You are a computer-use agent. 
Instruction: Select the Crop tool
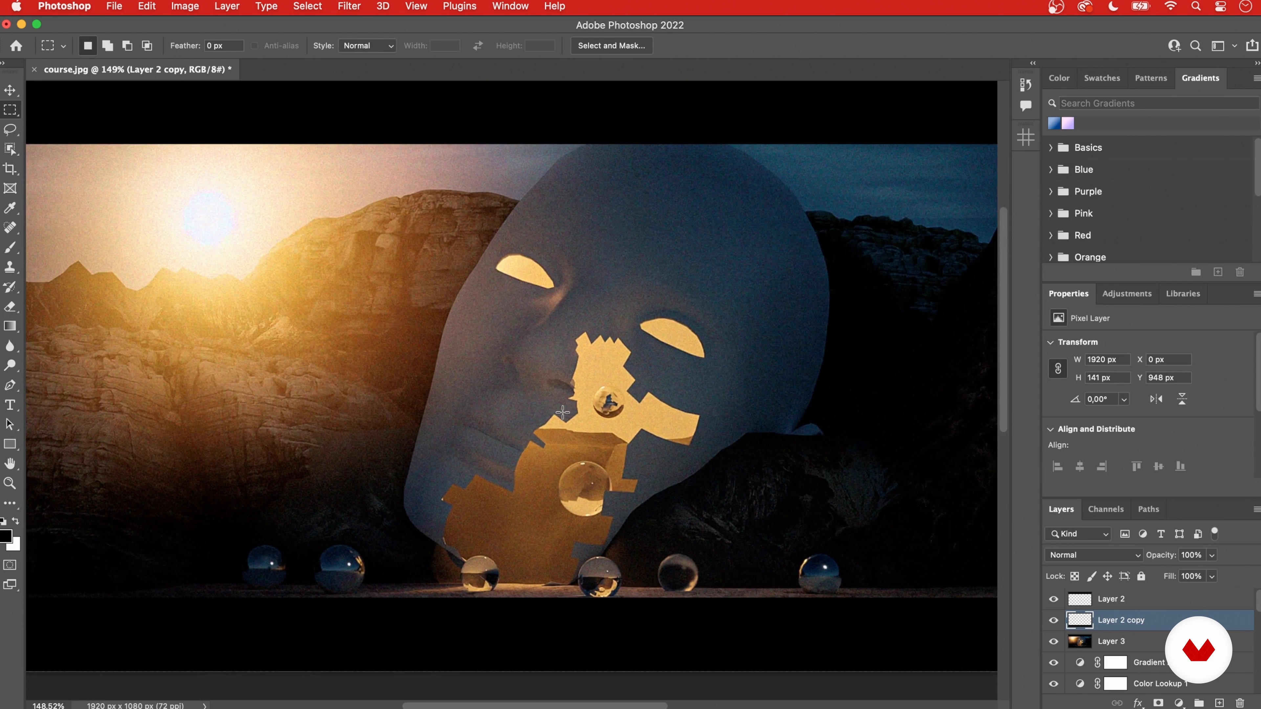coord(10,169)
